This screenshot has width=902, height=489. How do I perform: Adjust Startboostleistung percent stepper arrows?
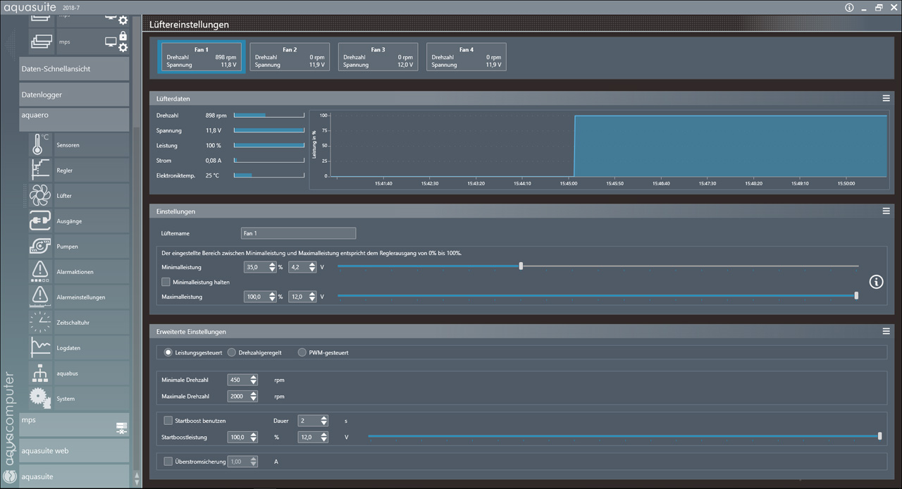pyautogui.click(x=254, y=437)
